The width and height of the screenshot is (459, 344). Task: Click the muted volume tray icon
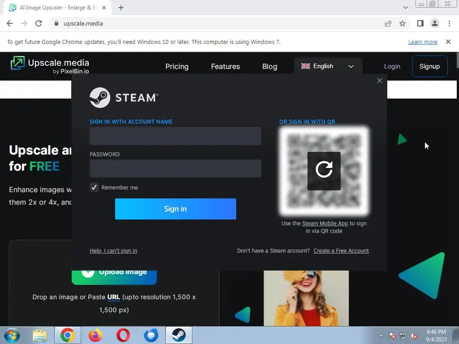tap(414, 335)
